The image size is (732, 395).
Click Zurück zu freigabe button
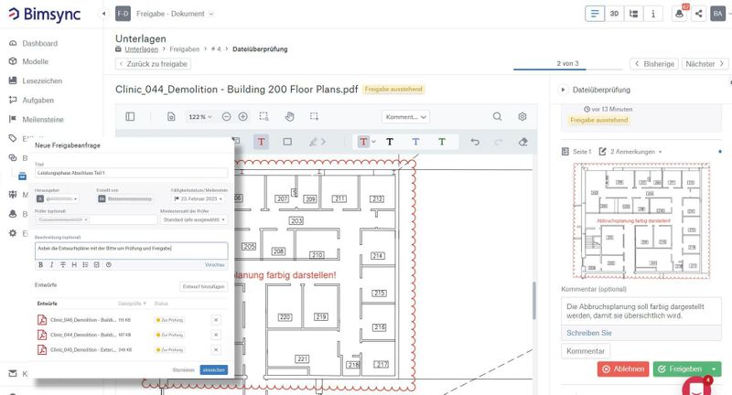154,64
